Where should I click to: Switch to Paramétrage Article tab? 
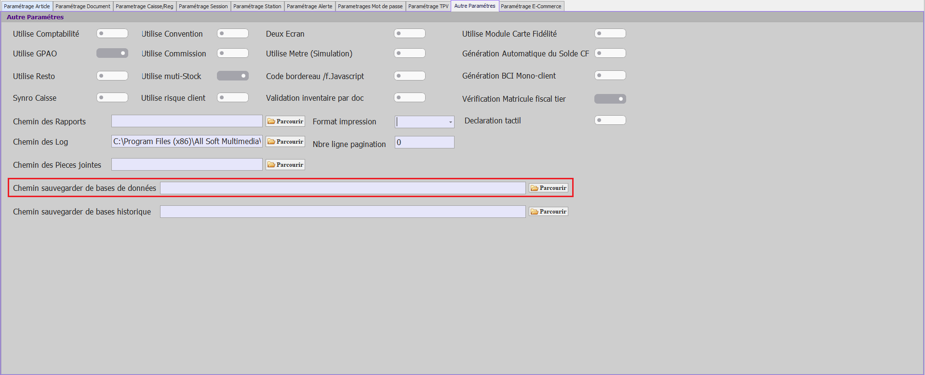pos(27,6)
